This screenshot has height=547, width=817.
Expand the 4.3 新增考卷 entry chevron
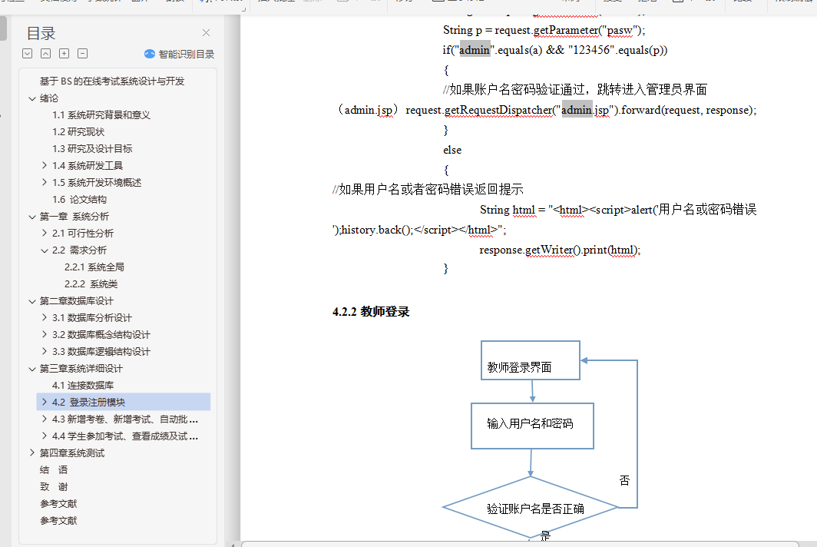(x=45, y=419)
